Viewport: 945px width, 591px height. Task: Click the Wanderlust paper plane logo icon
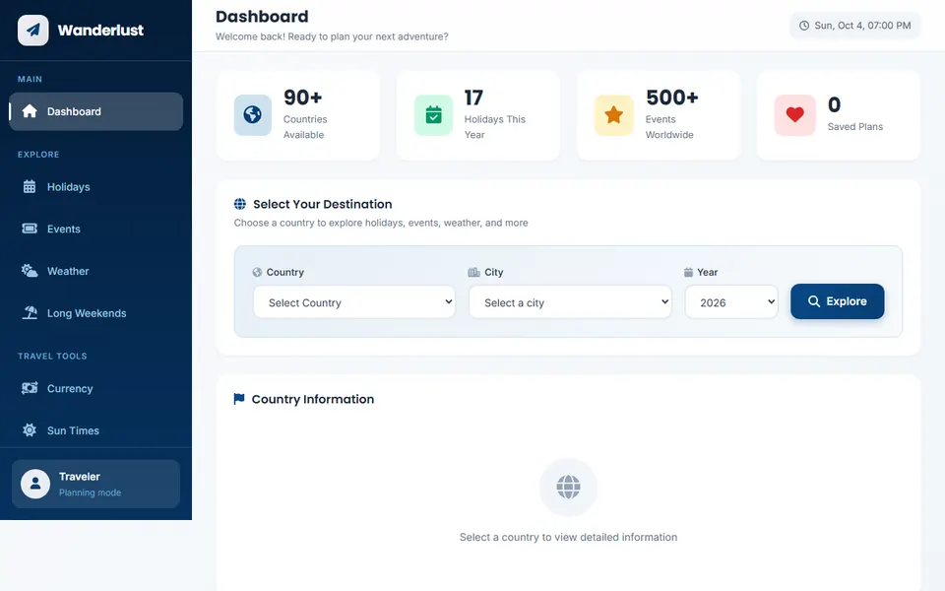pyautogui.click(x=33, y=30)
